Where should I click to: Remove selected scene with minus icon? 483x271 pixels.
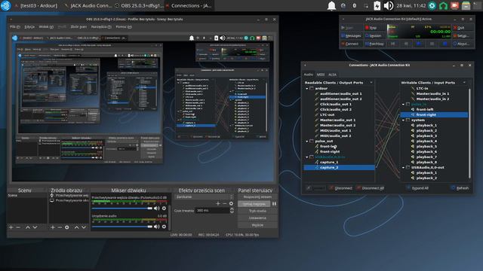pyautogui.click(x=18, y=227)
